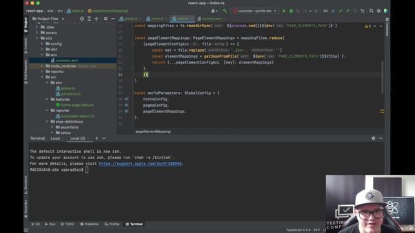Place cursor at editor line 24
The image size is (415, 233).
tap(258, 75)
